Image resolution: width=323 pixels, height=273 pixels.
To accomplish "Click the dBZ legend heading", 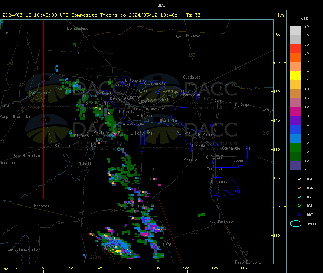I will tap(304, 19).
